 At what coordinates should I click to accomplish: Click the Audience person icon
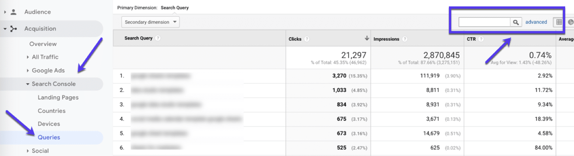click(x=14, y=12)
